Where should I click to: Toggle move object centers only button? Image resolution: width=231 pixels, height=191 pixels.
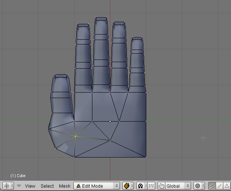[x=151, y=186]
